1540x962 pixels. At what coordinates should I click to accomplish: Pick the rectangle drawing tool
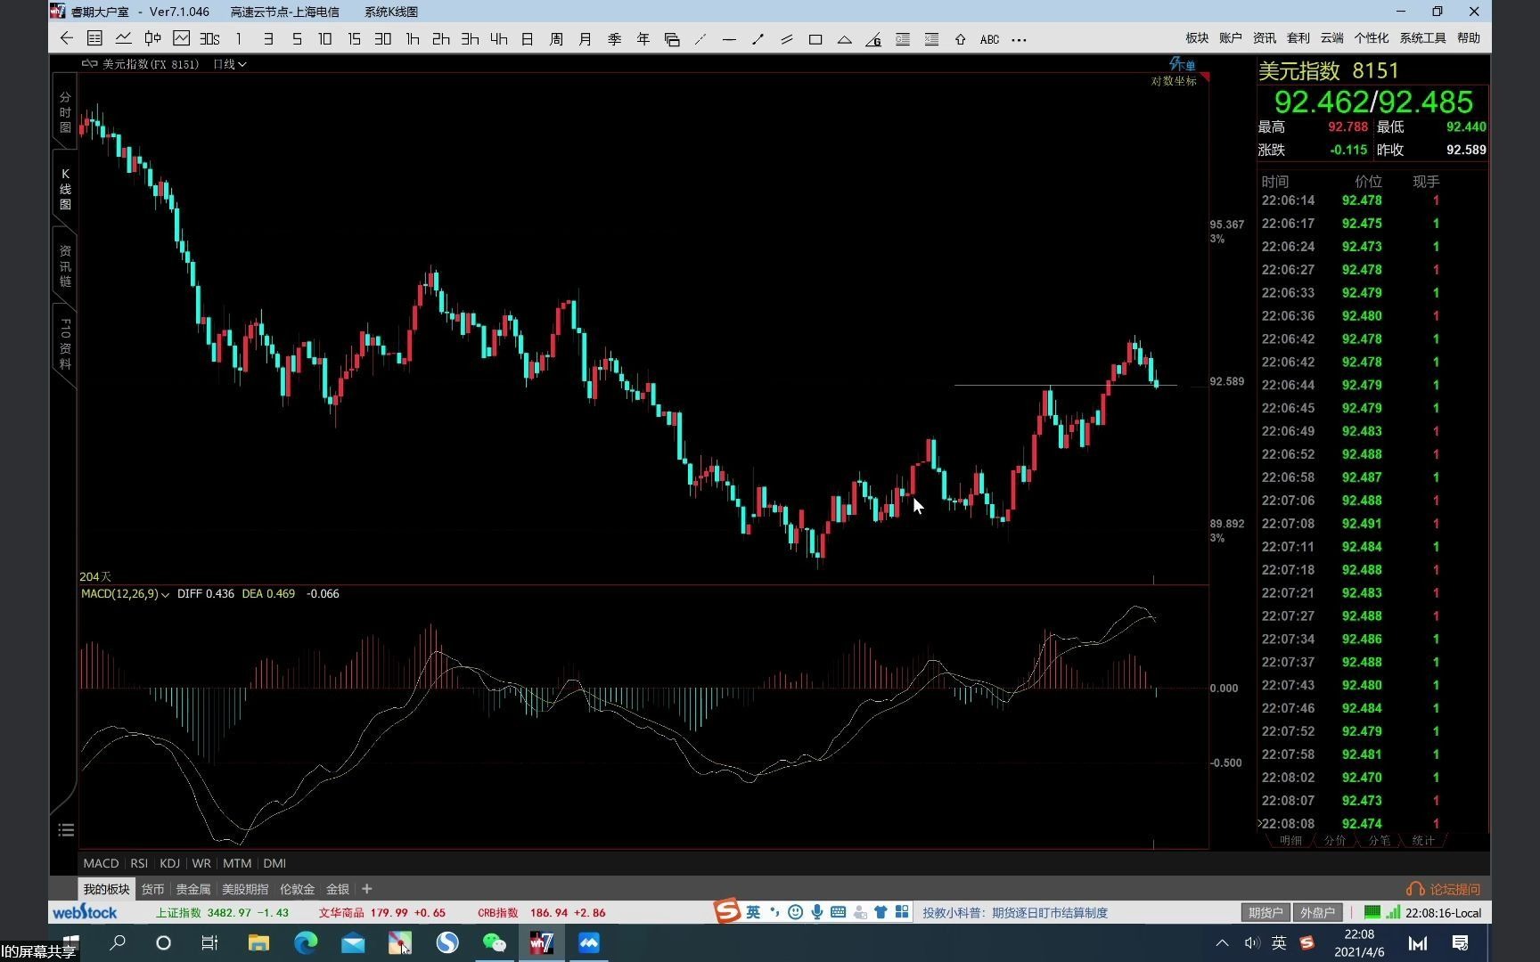coord(815,39)
